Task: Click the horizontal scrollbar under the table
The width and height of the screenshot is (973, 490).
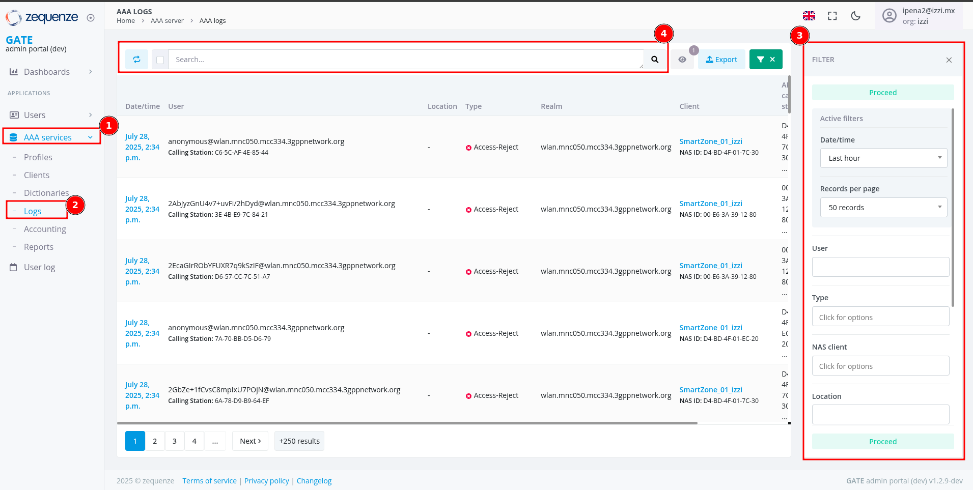Action: click(x=407, y=423)
